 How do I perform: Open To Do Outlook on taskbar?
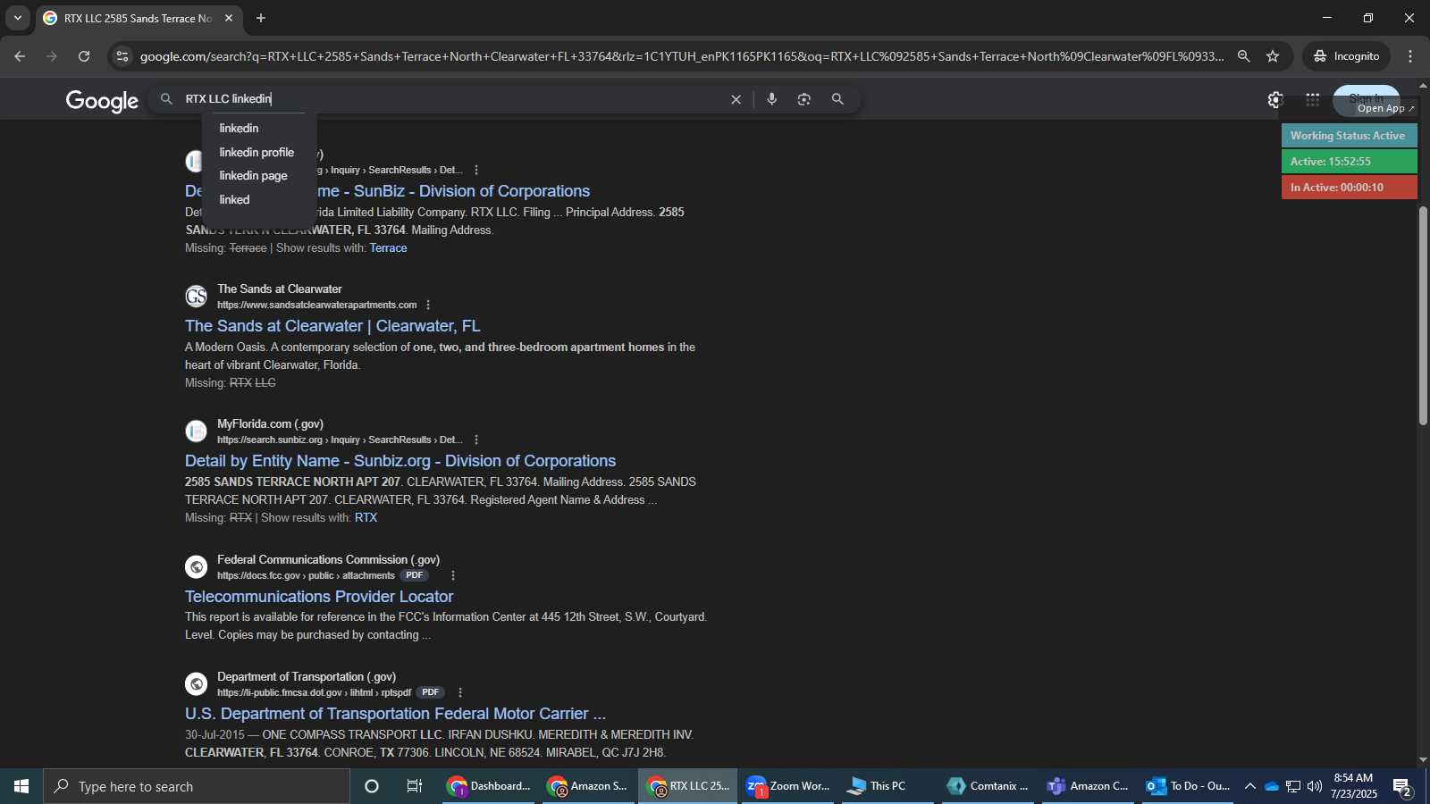click(1188, 786)
